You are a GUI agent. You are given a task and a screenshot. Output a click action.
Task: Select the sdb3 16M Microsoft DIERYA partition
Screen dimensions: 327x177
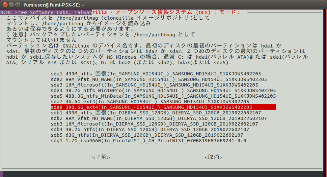coord(154,124)
